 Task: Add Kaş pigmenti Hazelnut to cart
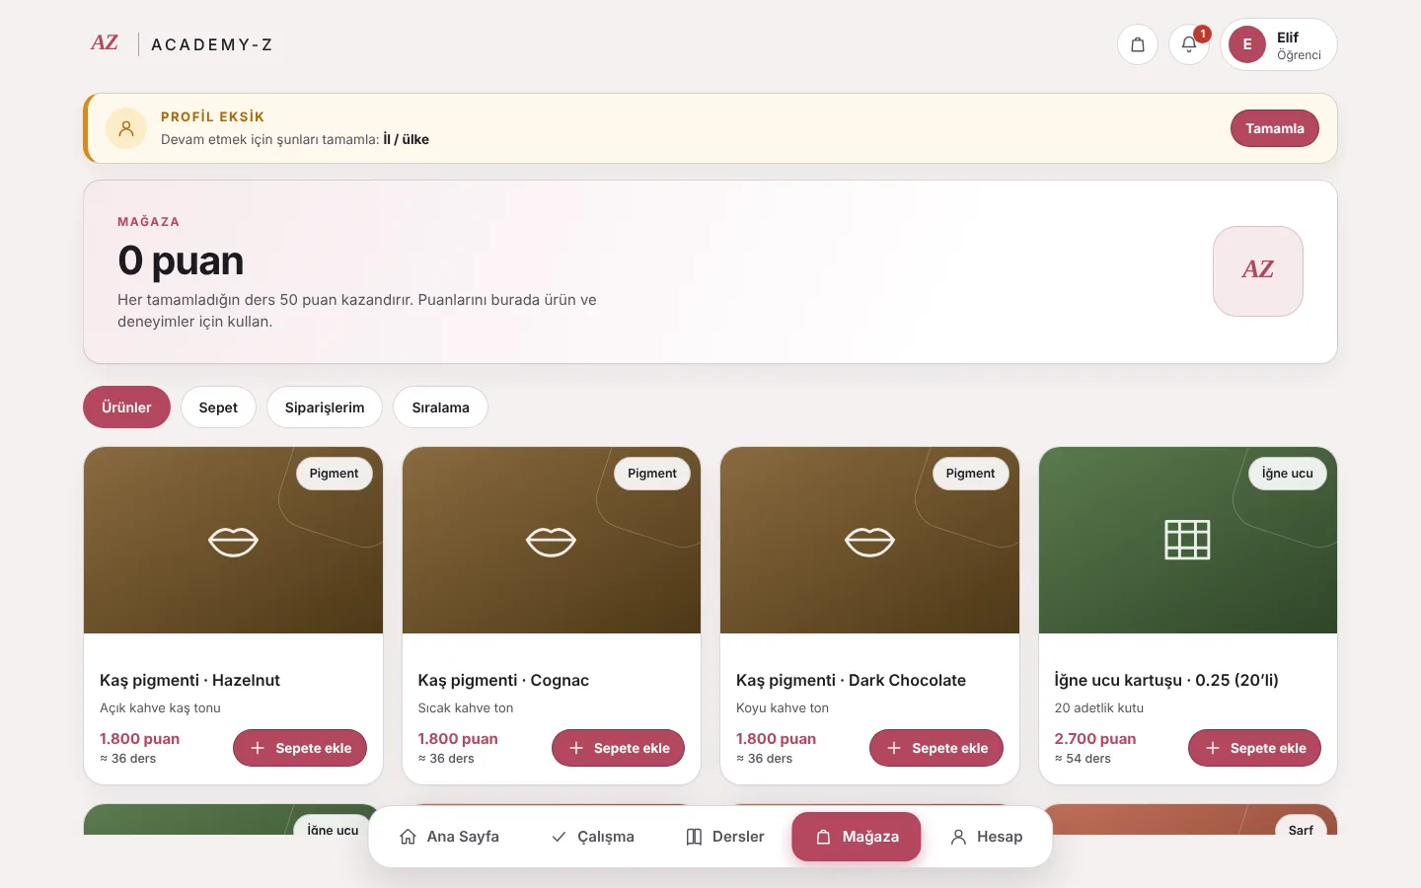(x=300, y=748)
